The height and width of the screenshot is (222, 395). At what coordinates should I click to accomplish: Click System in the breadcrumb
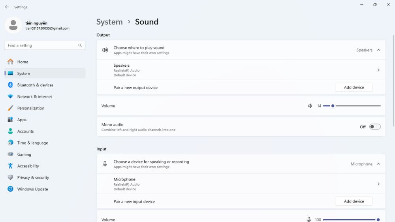pos(109,22)
